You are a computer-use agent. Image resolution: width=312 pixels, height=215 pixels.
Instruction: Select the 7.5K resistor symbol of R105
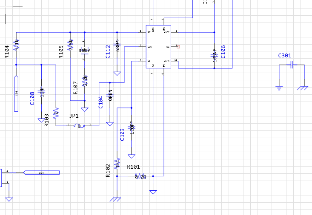[70, 45]
